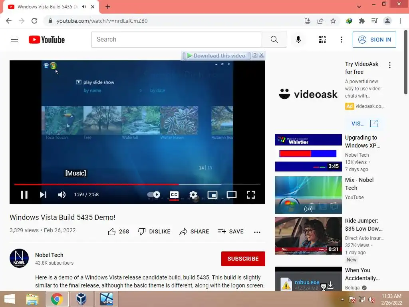Skip to the next video
409x307 pixels.
(x=43, y=195)
